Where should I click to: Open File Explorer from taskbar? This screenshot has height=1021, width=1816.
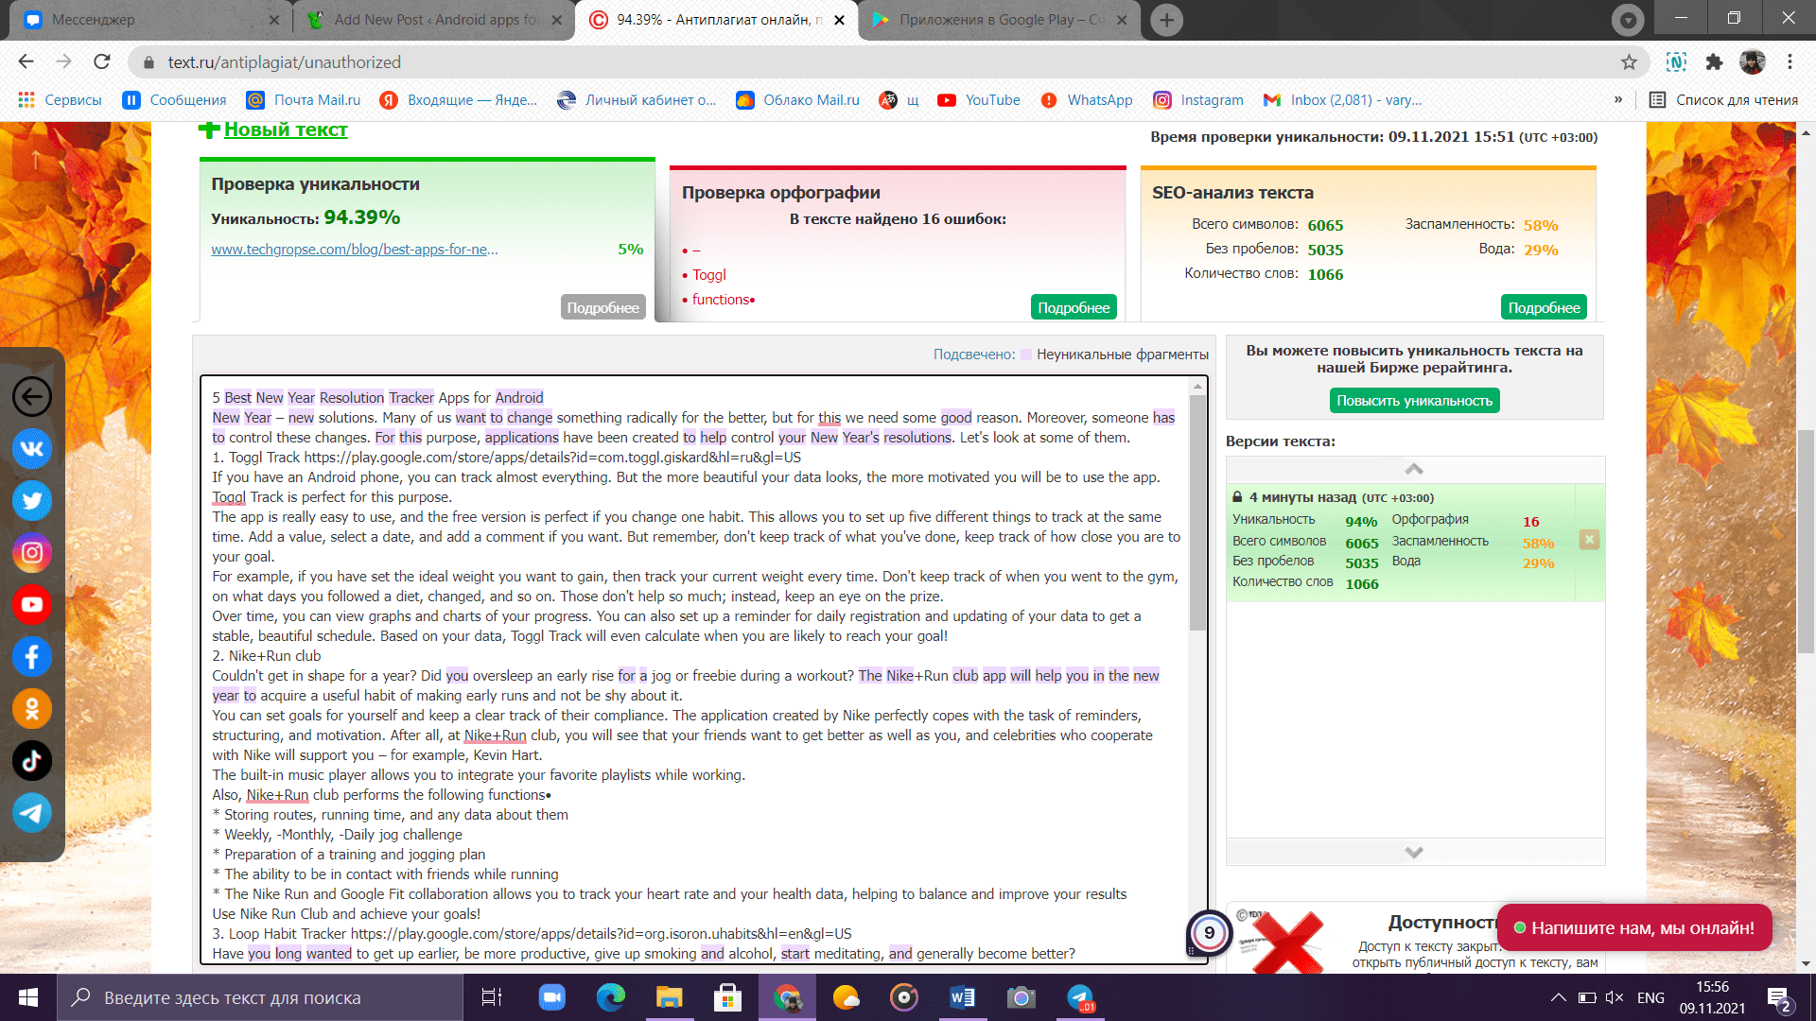[670, 997]
